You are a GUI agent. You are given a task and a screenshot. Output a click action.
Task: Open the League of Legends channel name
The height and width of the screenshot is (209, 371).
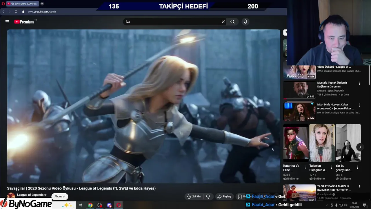tap(30, 195)
